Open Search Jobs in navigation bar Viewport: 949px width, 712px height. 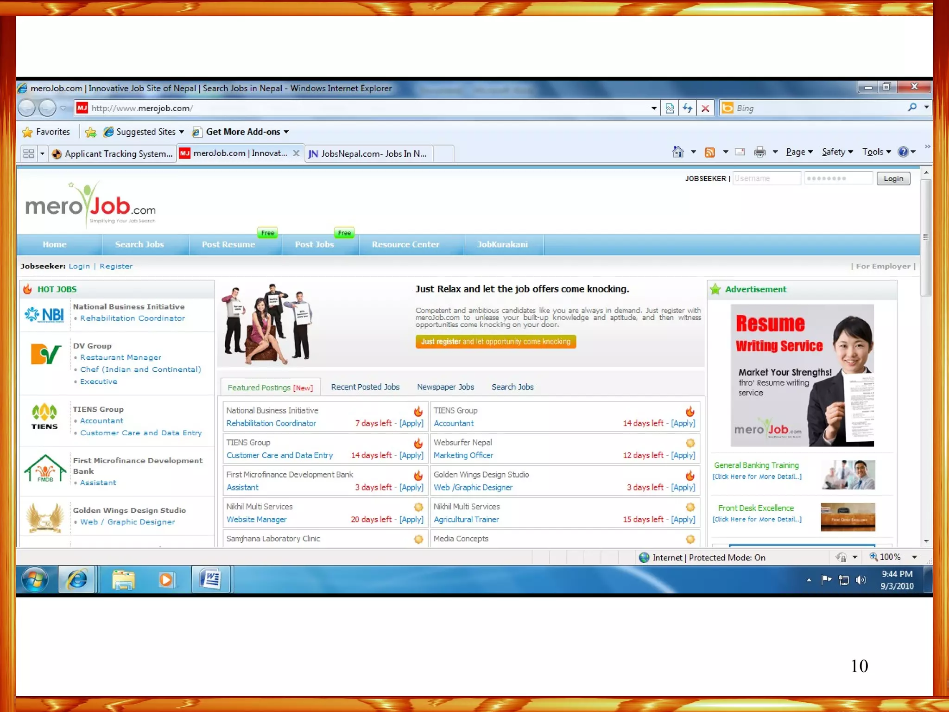139,244
